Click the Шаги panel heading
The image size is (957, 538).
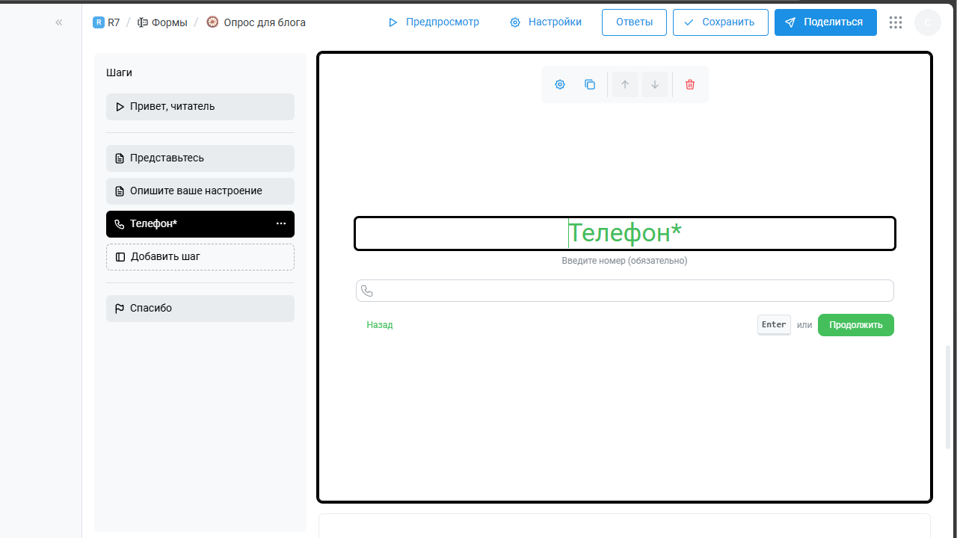click(119, 72)
